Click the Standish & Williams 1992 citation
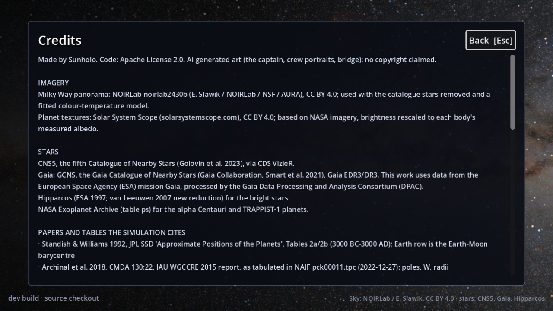 [263, 250]
